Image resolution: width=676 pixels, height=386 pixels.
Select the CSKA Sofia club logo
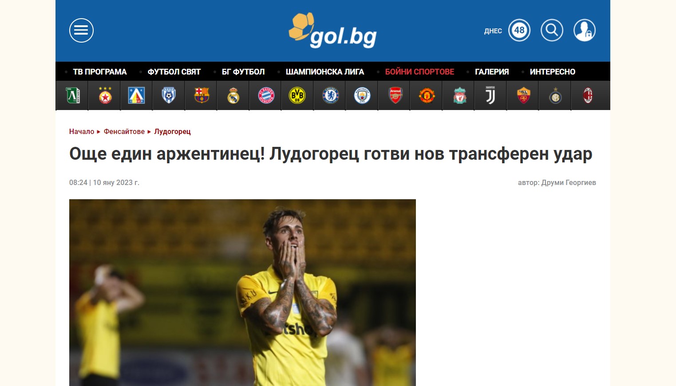105,95
